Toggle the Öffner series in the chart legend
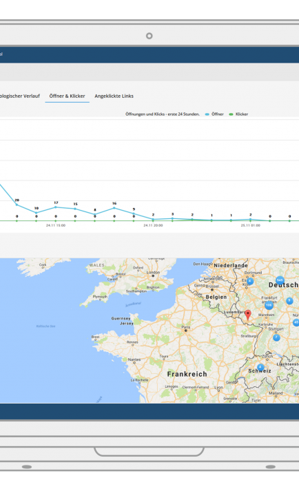This screenshot has width=299, height=491. (x=214, y=114)
